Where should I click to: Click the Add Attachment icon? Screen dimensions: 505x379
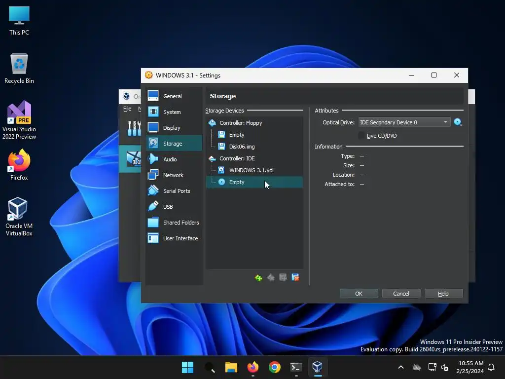(283, 277)
